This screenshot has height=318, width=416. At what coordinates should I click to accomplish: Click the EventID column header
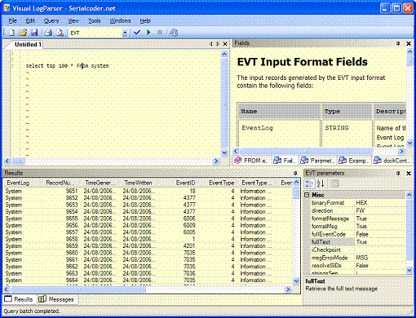click(185, 183)
